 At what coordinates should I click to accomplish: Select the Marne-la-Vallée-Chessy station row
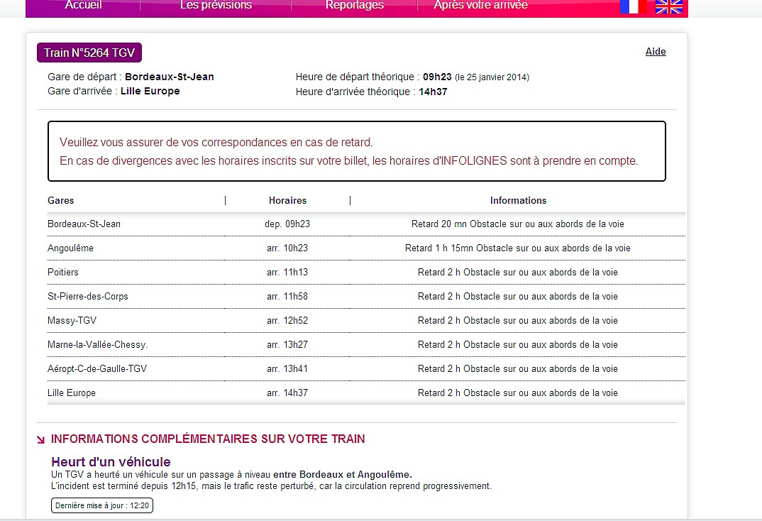[97, 345]
